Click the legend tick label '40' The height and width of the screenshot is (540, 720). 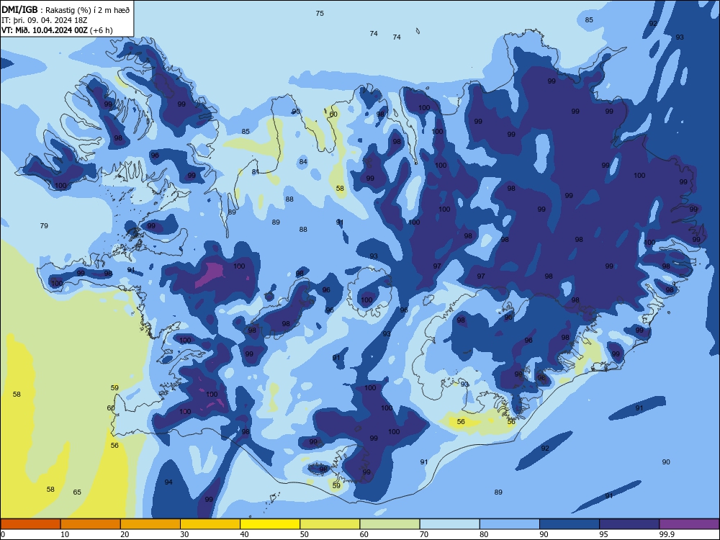[x=244, y=534]
